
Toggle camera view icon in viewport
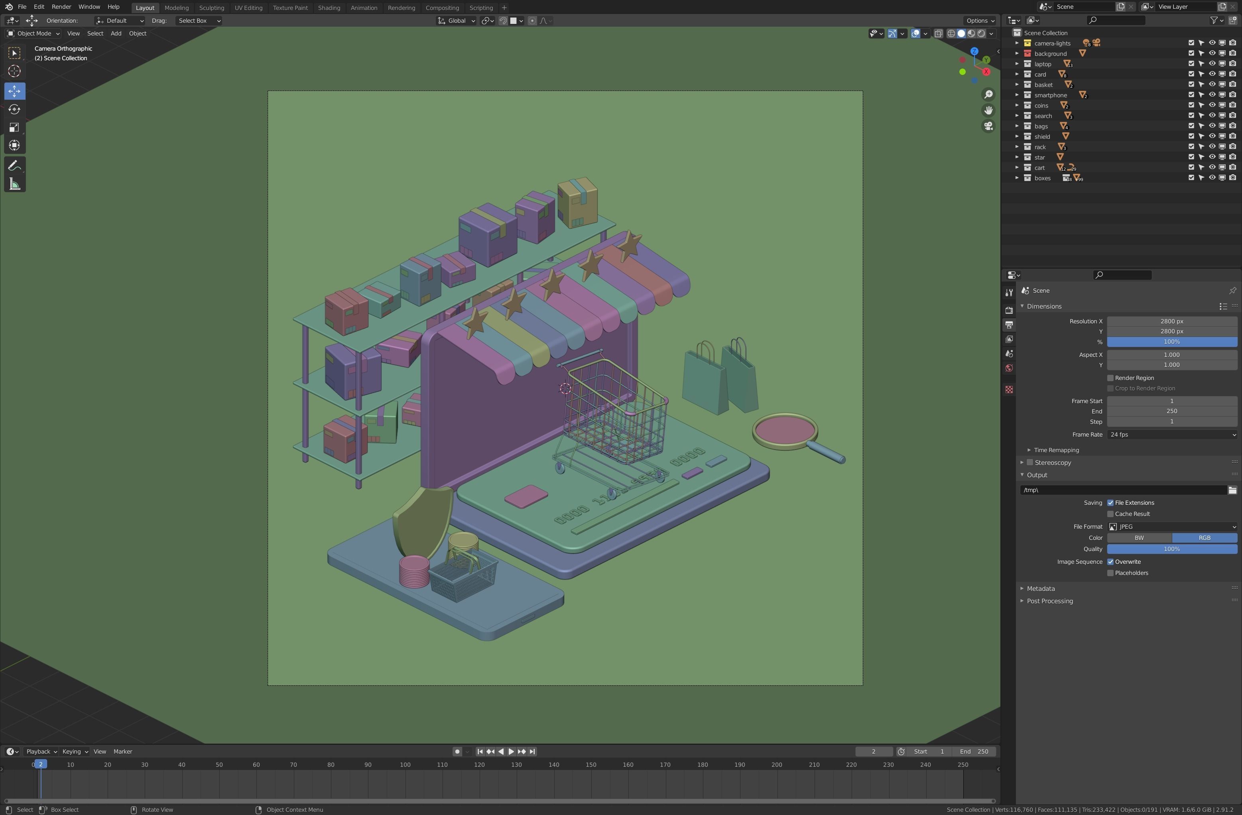pos(988,126)
